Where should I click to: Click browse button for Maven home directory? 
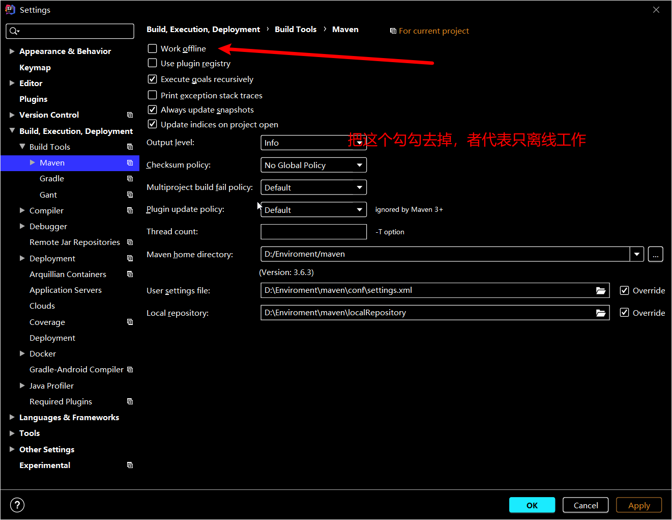coord(656,254)
